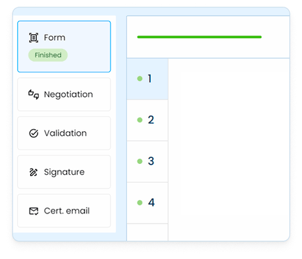Open the Signature step

tap(64, 172)
